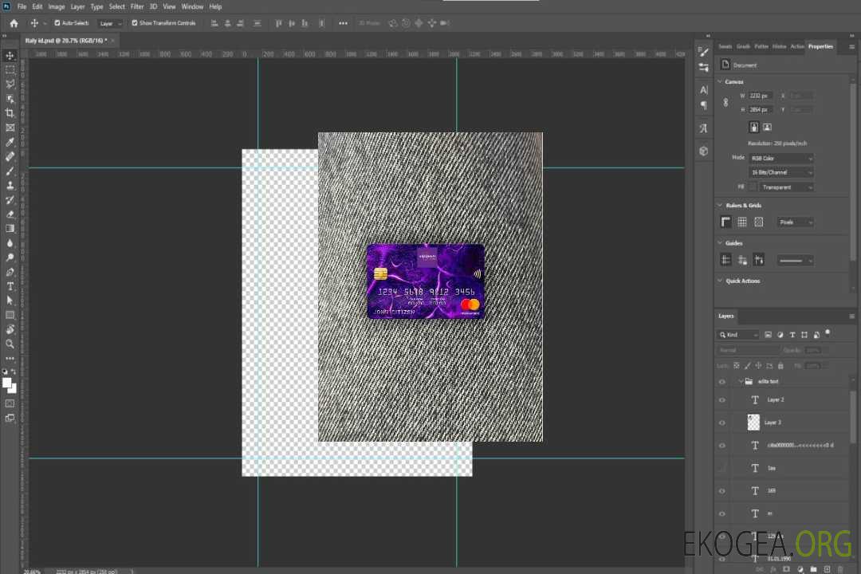Screen dimensions: 861x574
Task: Set canvas to landscape orientation
Action: [x=767, y=127]
